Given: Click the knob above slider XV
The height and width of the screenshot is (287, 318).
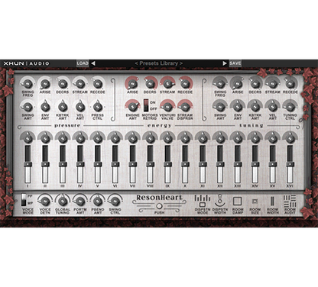Looking at the screenshot, I should 272,138.
